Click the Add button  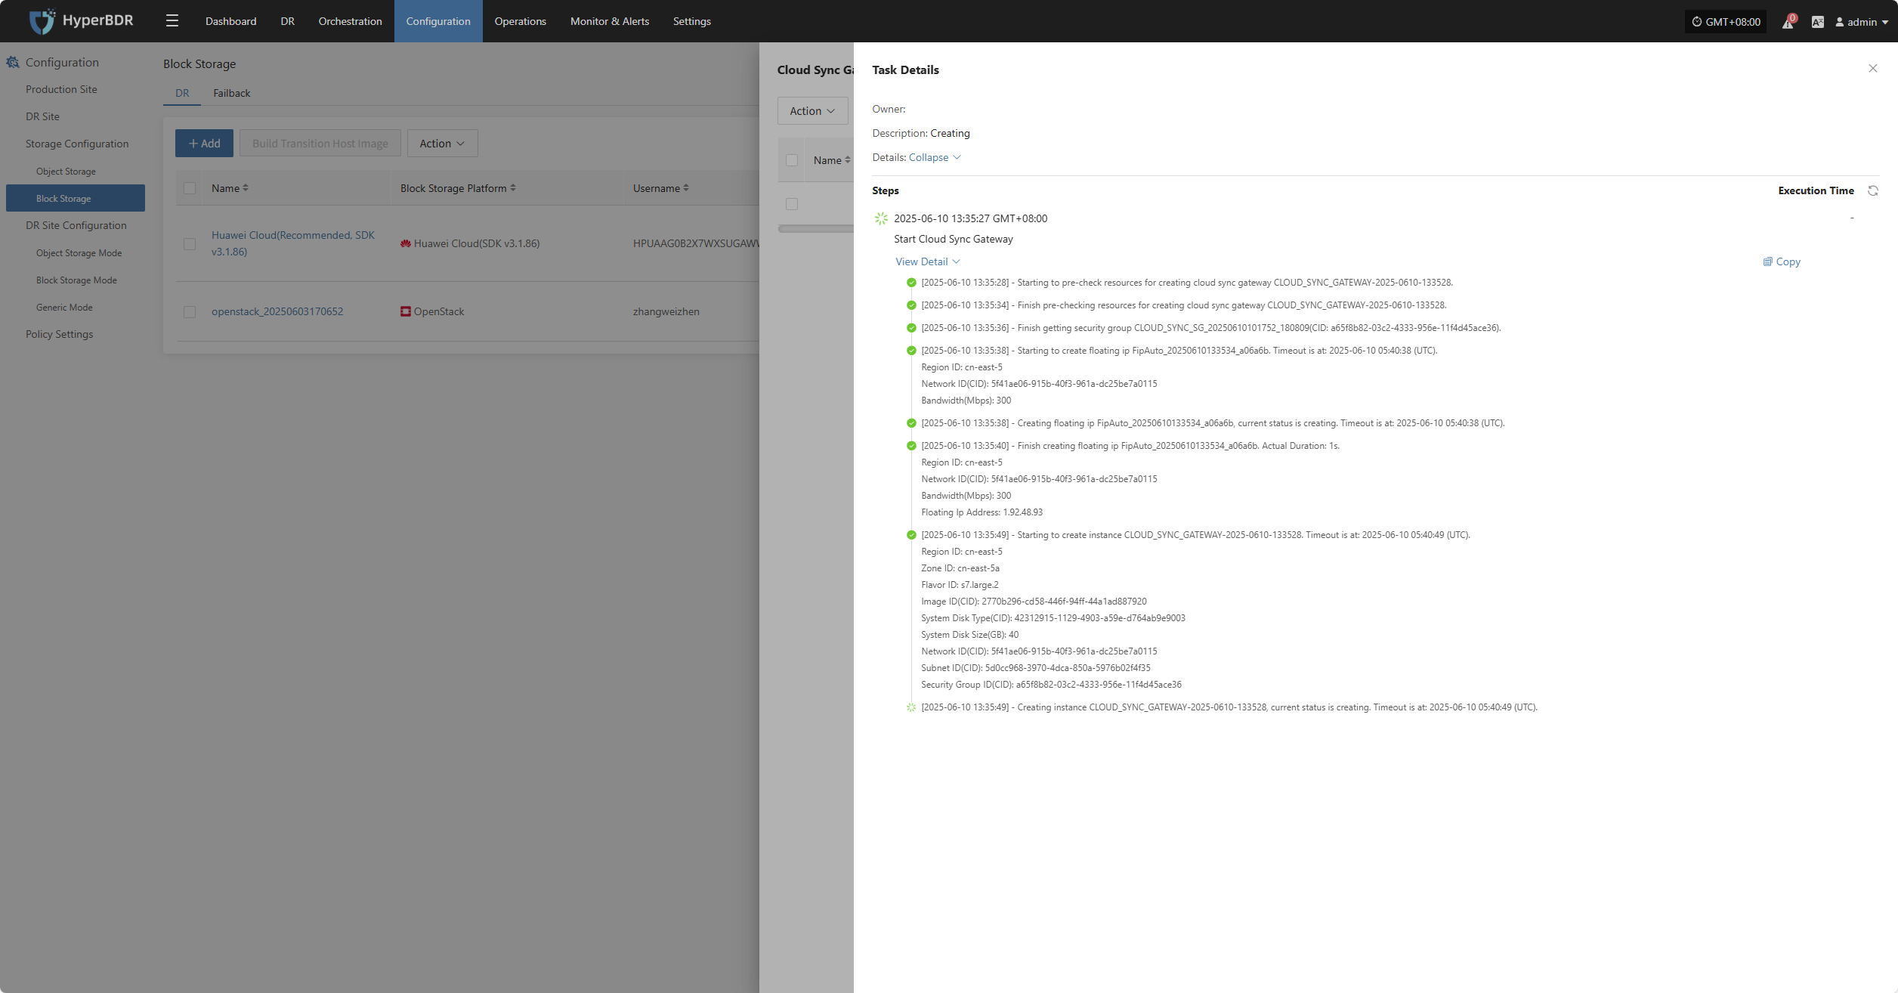204,143
